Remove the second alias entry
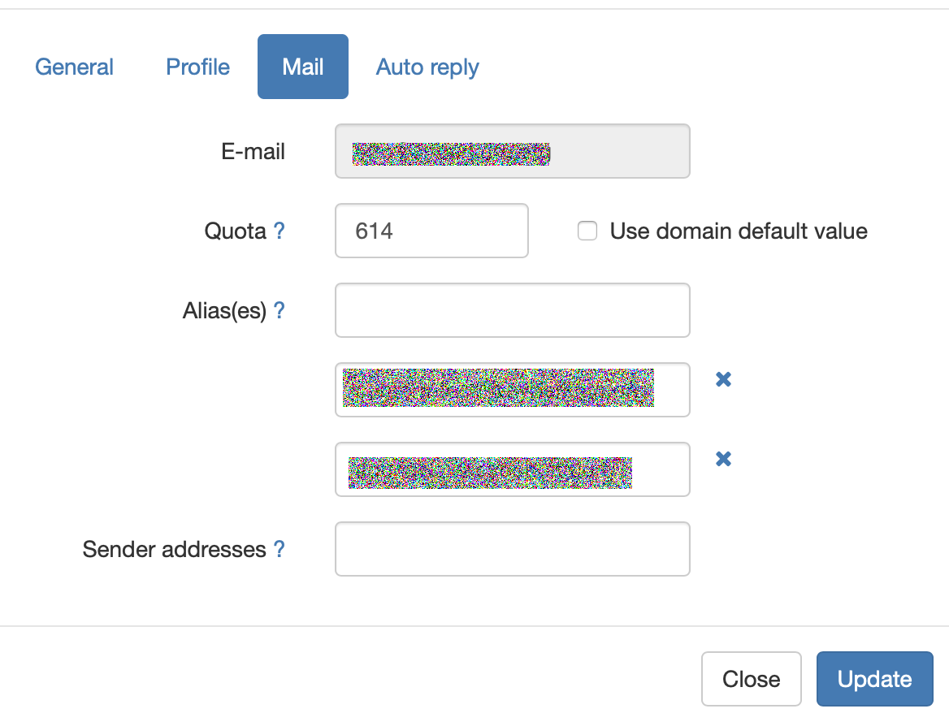The height and width of the screenshot is (726, 949). [722, 459]
